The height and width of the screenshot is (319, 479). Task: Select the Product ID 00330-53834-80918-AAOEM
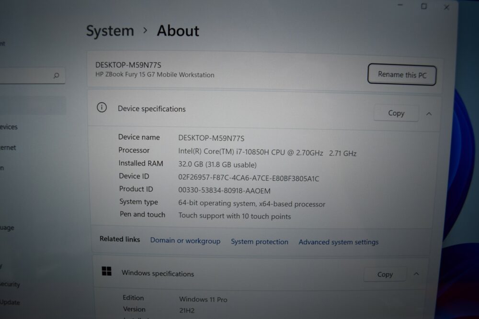pyautogui.click(x=224, y=191)
